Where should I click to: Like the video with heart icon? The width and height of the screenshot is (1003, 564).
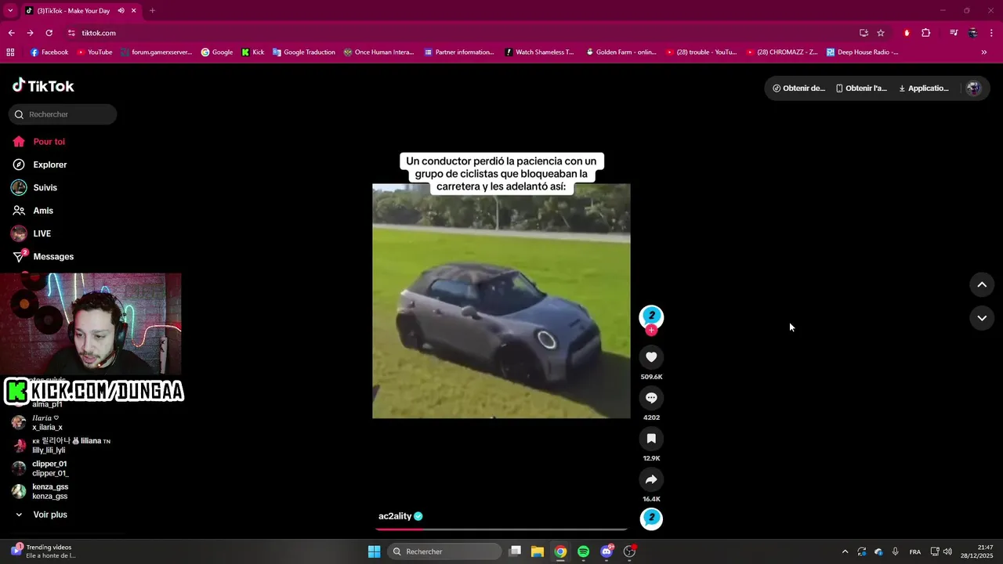click(651, 357)
